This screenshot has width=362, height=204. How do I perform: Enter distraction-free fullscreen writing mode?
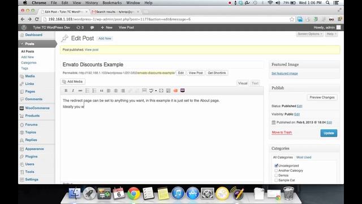161,91
